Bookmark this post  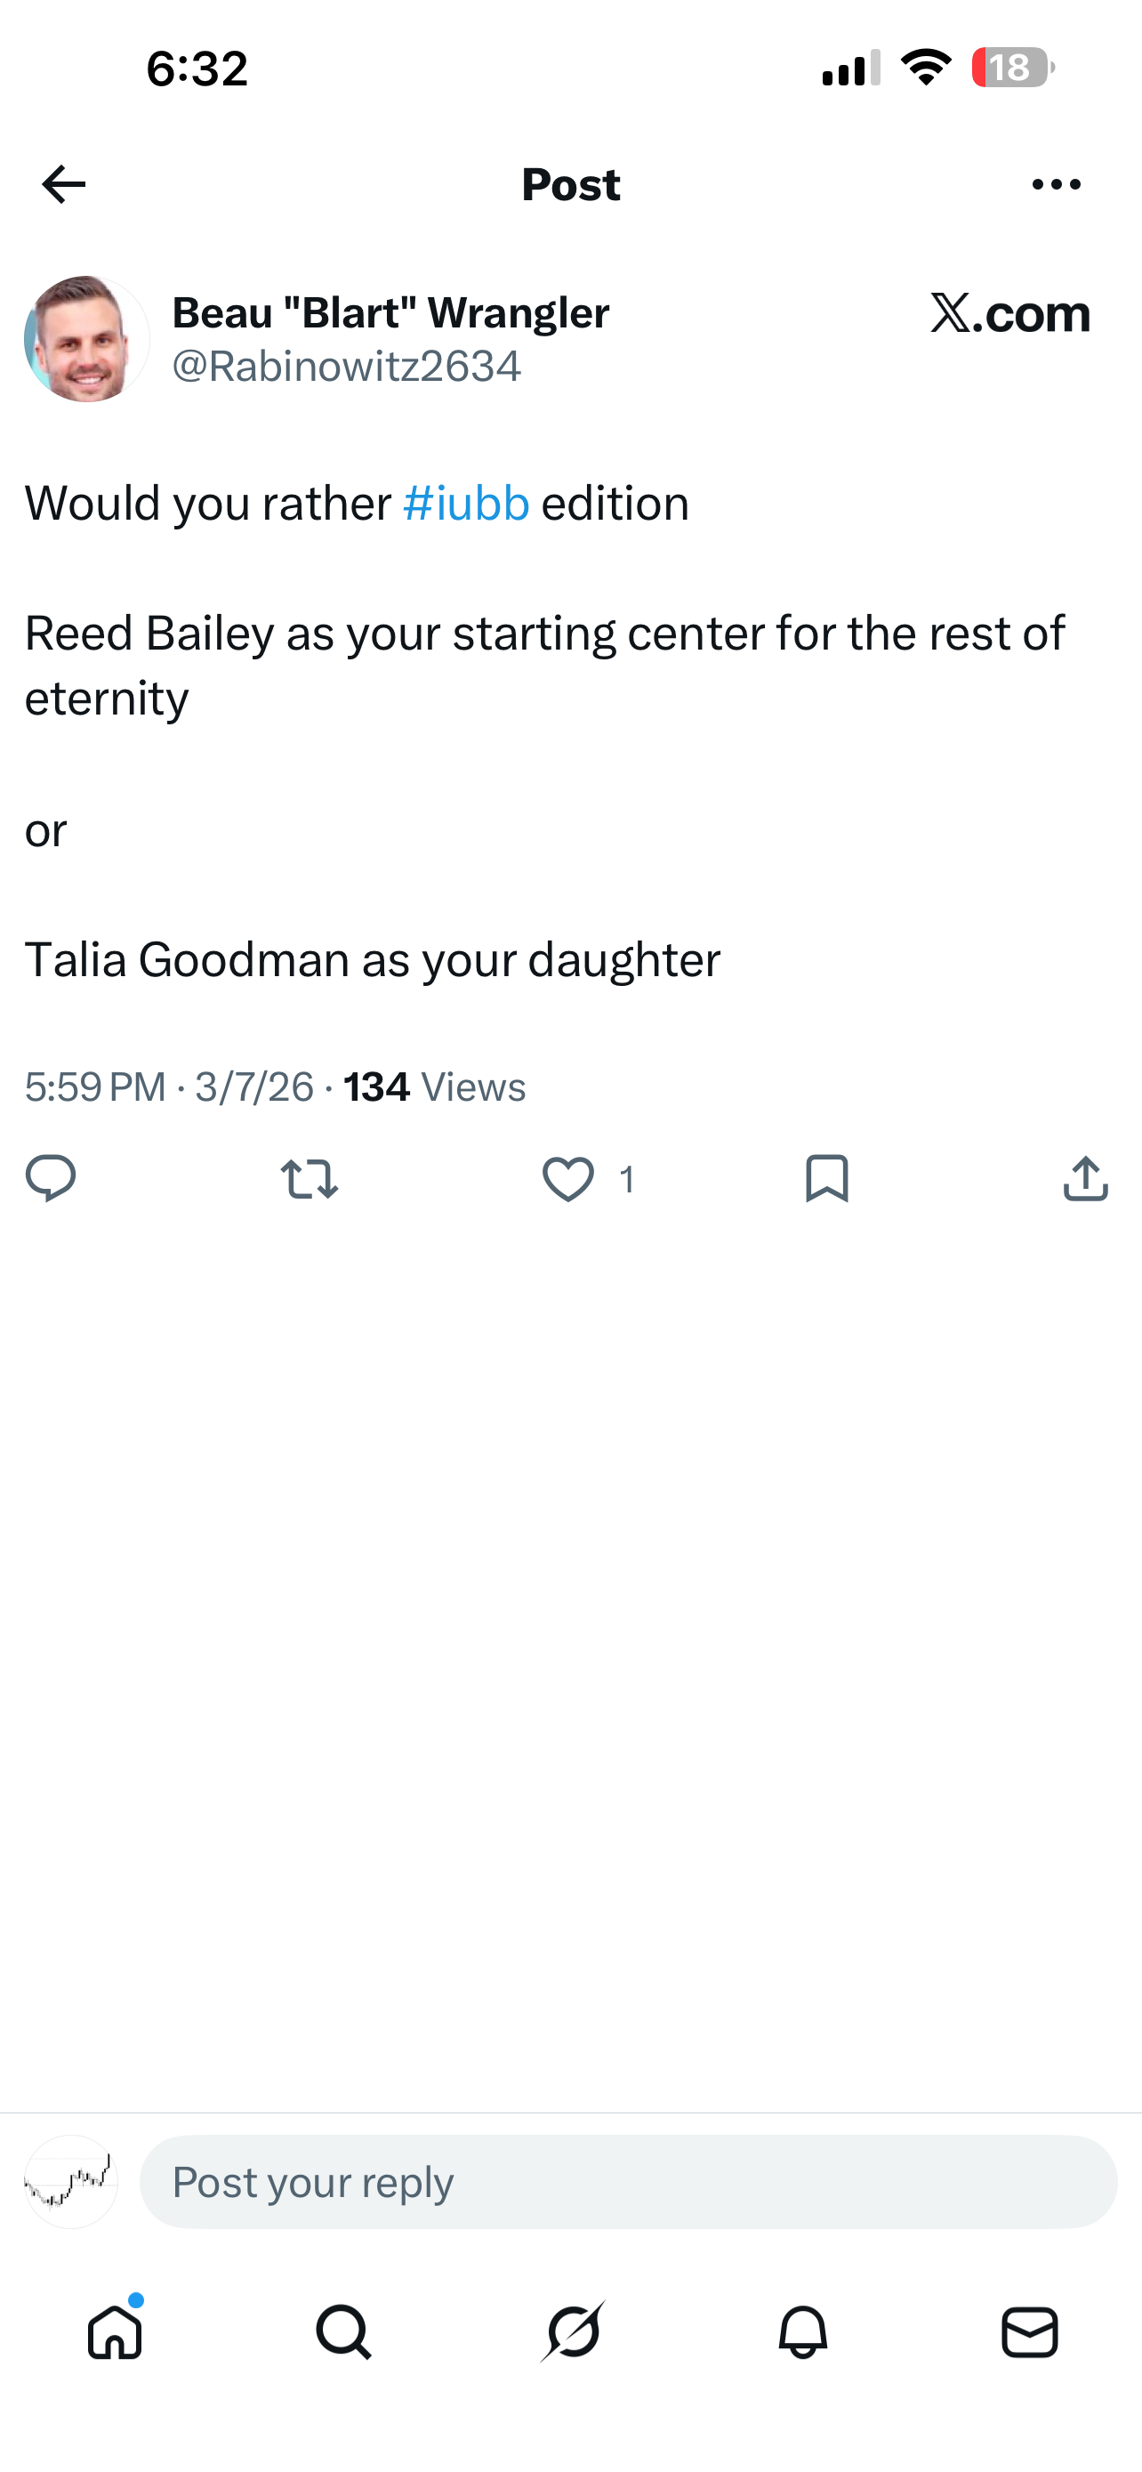(x=826, y=1178)
